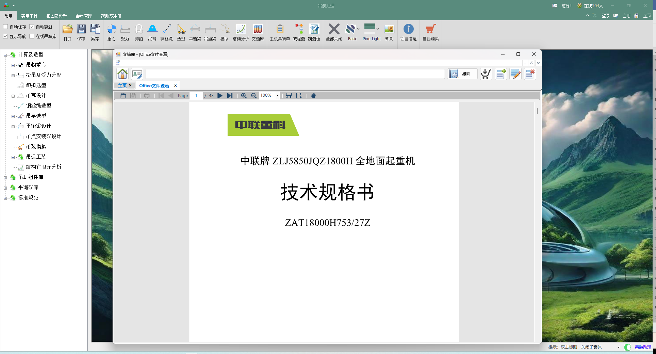Open a file with the 打开 icon

[x=67, y=33]
